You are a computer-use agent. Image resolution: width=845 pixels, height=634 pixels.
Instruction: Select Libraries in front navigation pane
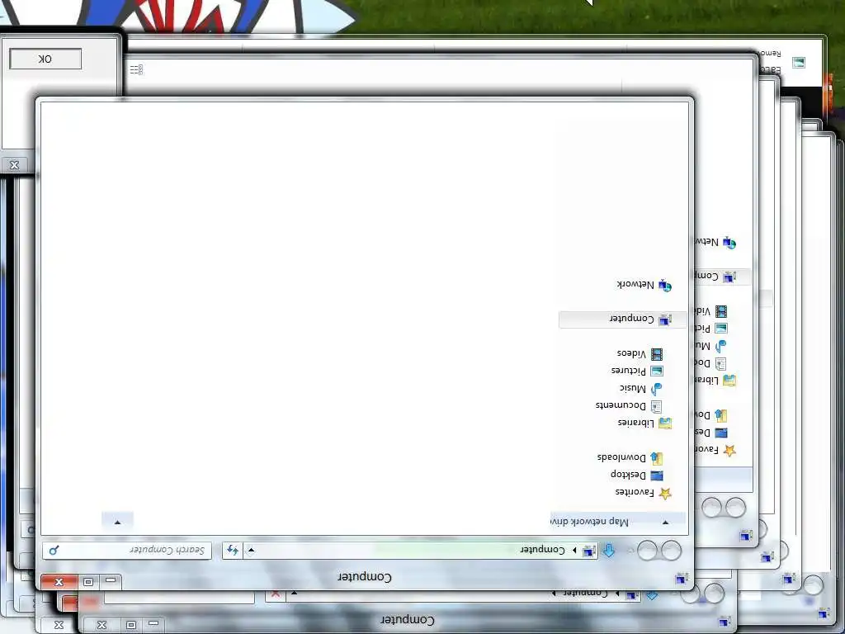click(636, 423)
